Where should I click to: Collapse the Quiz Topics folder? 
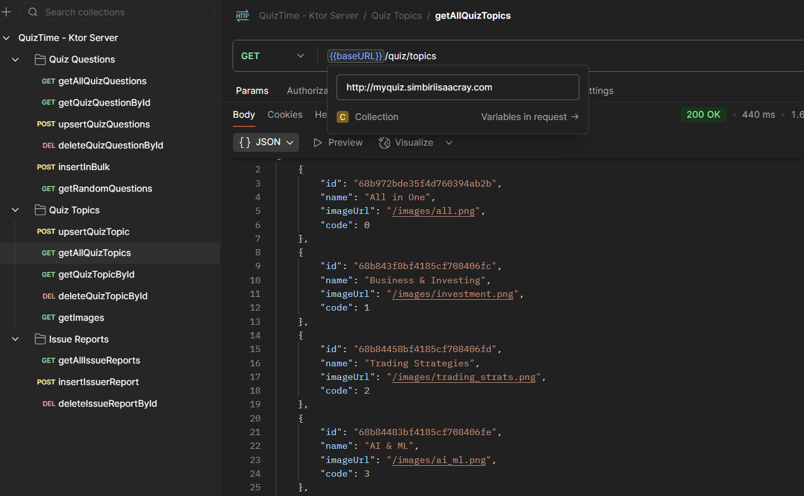click(x=15, y=210)
